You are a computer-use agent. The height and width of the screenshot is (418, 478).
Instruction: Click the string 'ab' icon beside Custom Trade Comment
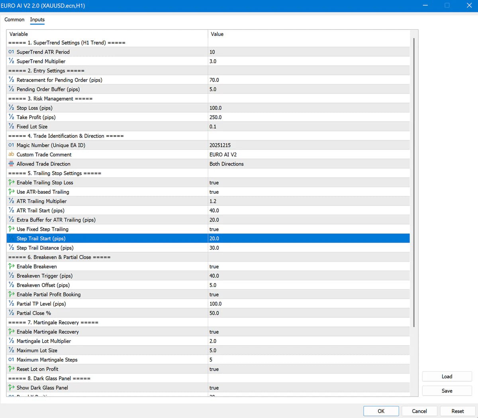[x=11, y=154]
